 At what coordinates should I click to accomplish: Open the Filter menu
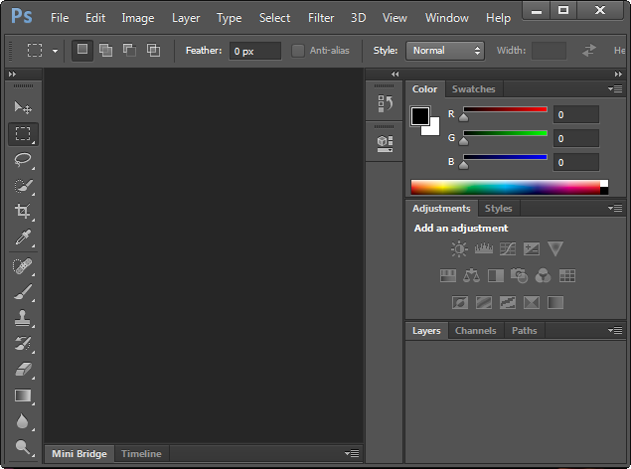click(x=321, y=18)
